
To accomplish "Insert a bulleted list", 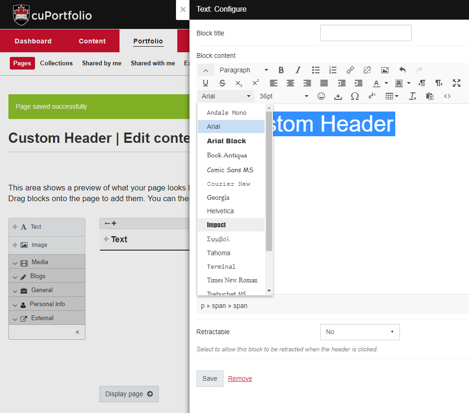I will pyautogui.click(x=316, y=70).
